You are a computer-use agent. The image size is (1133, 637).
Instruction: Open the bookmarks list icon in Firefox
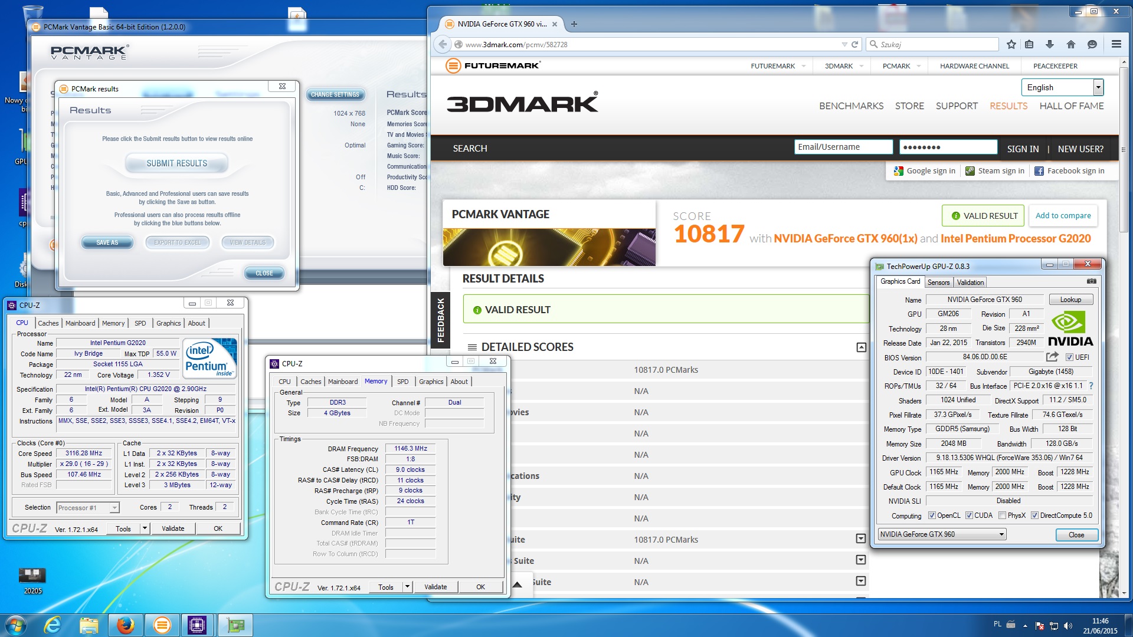1030,44
